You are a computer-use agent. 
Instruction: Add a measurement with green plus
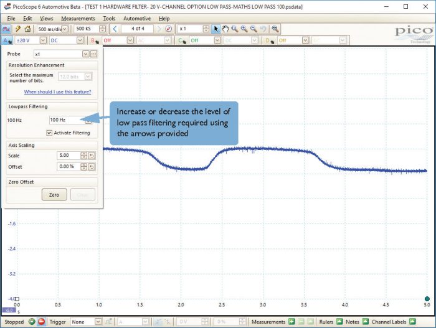(x=291, y=322)
